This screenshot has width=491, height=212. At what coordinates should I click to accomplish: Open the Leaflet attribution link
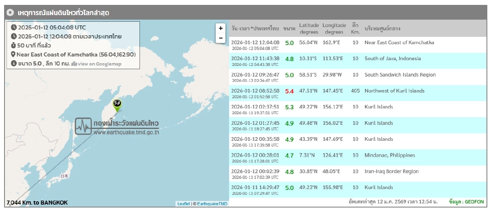(x=183, y=203)
